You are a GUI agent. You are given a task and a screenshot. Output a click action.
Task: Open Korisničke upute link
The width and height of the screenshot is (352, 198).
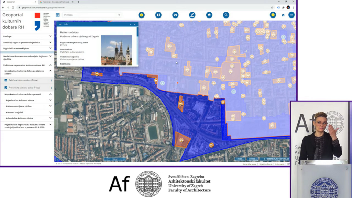[250, 164]
